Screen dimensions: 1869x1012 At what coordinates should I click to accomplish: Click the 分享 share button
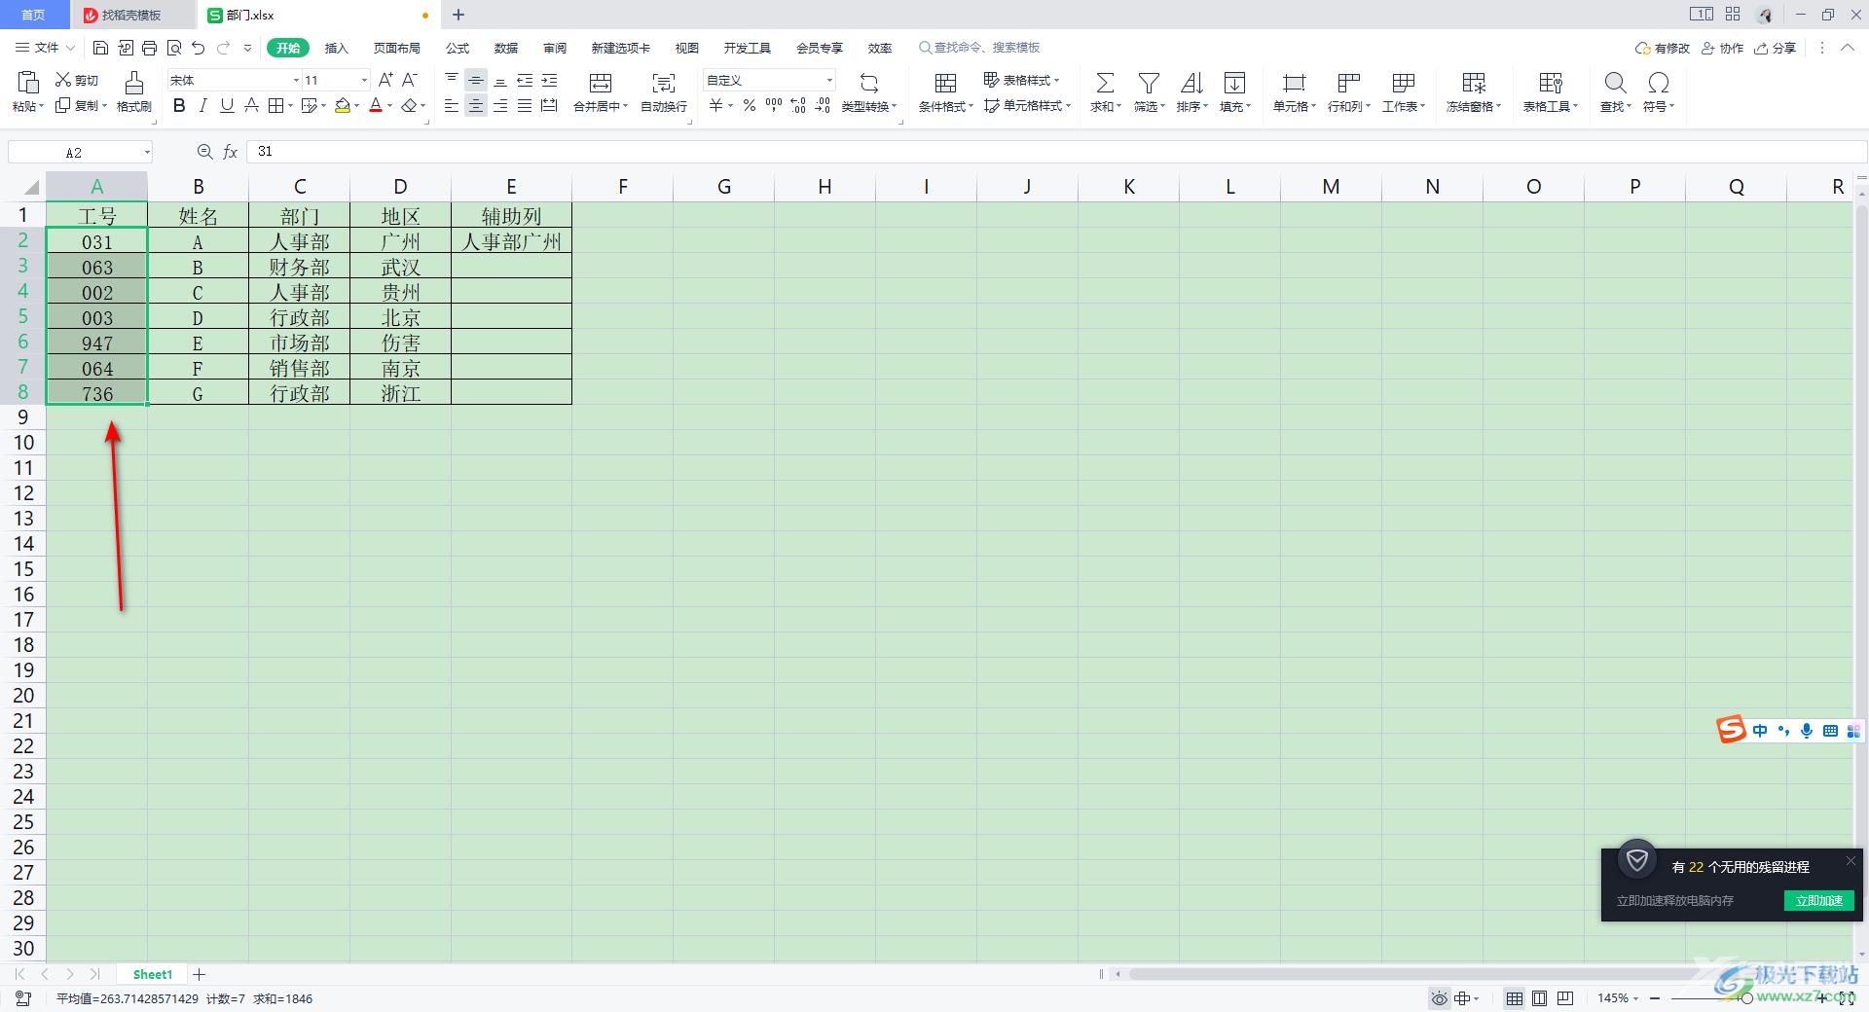pos(1775,48)
